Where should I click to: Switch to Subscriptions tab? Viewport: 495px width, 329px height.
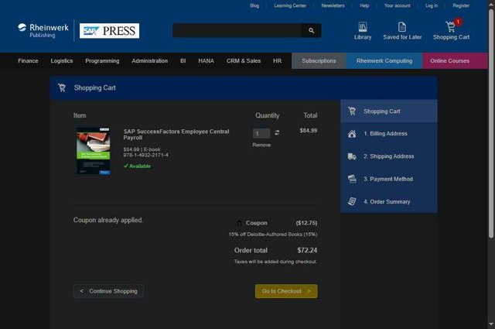coord(319,60)
